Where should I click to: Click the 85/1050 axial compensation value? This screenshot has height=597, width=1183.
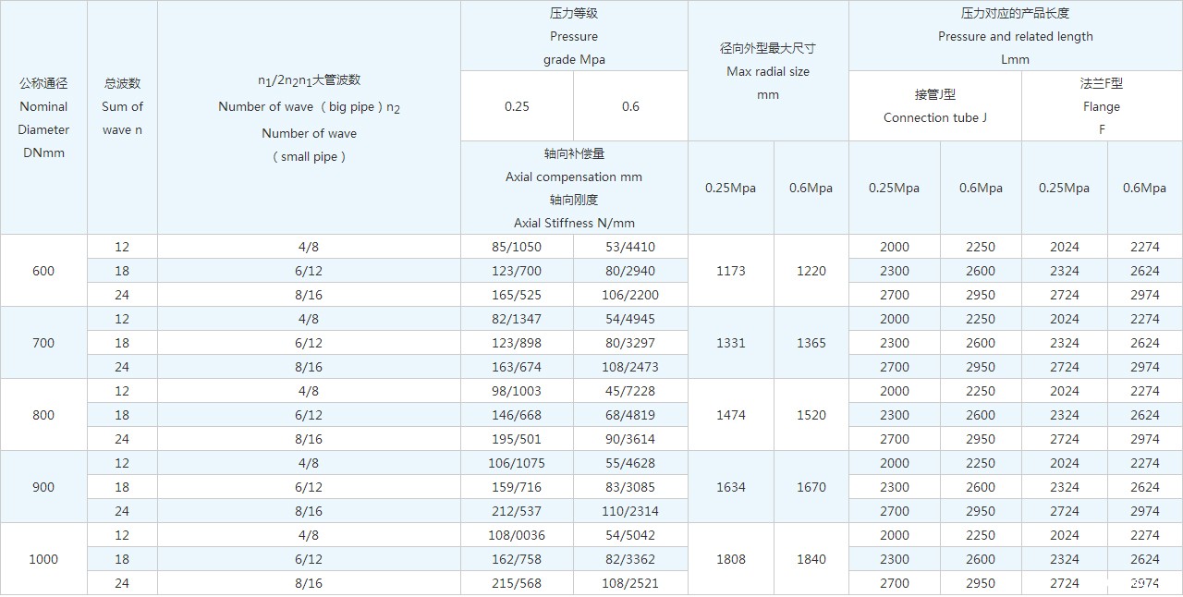click(516, 247)
